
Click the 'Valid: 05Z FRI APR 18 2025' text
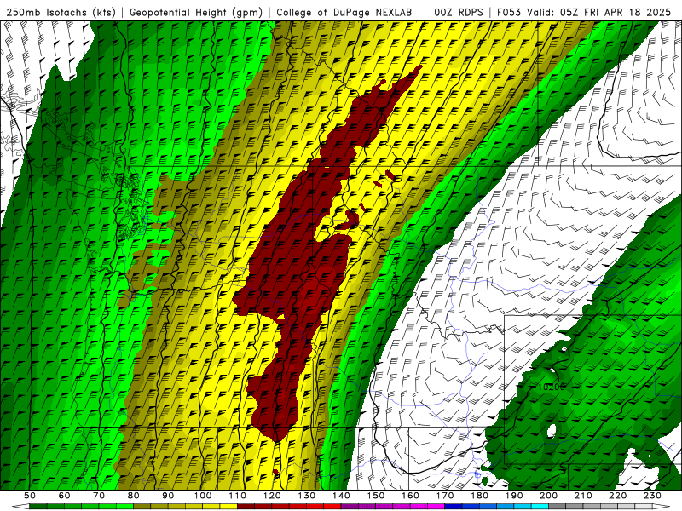click(x=599, y=12)
